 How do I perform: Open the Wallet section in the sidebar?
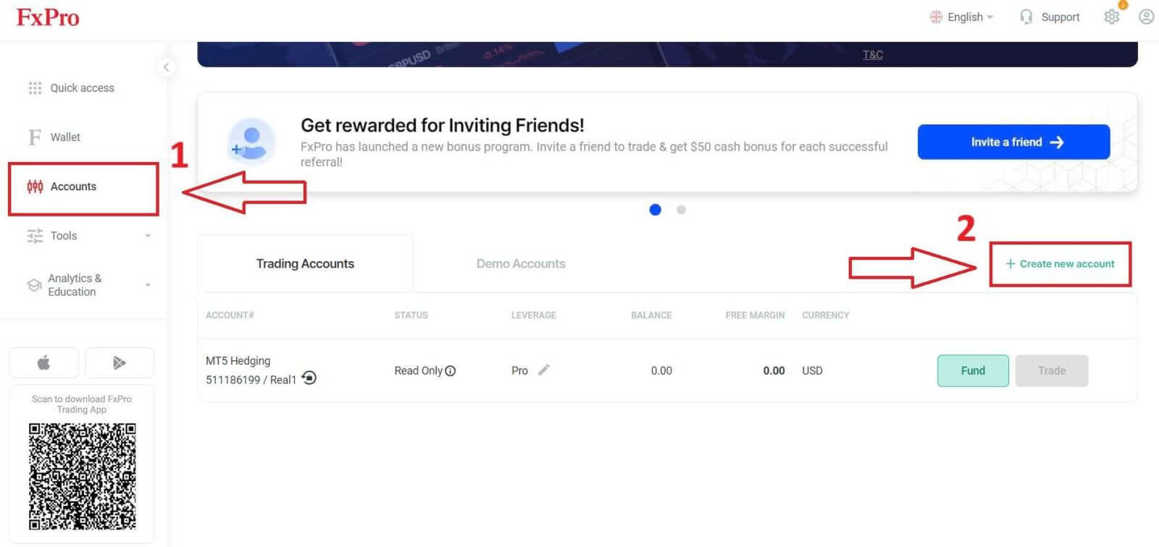33,137
